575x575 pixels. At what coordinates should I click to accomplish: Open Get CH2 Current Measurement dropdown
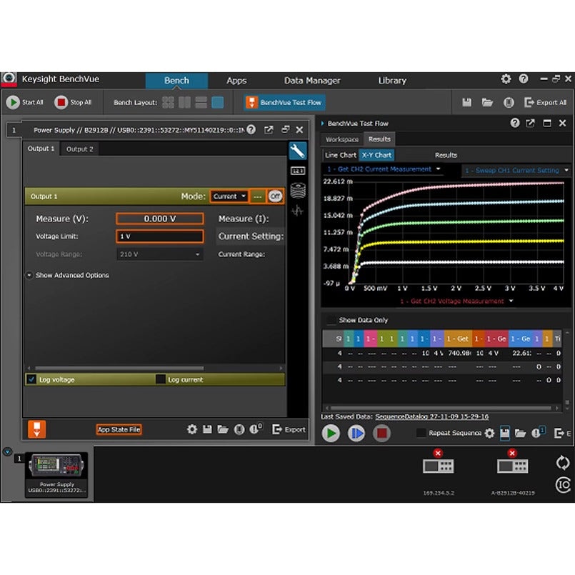point(384,169)
